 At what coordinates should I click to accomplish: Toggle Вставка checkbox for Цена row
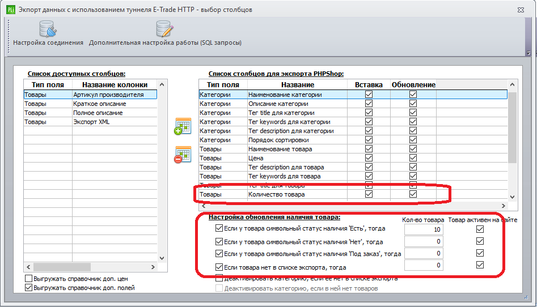(x=369, y=158)
